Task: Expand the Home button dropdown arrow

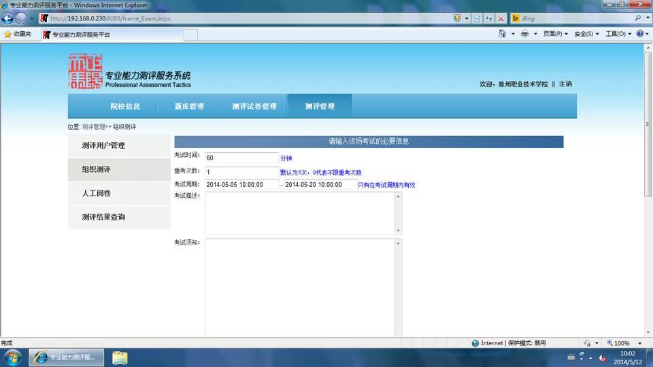Action: 513,34
